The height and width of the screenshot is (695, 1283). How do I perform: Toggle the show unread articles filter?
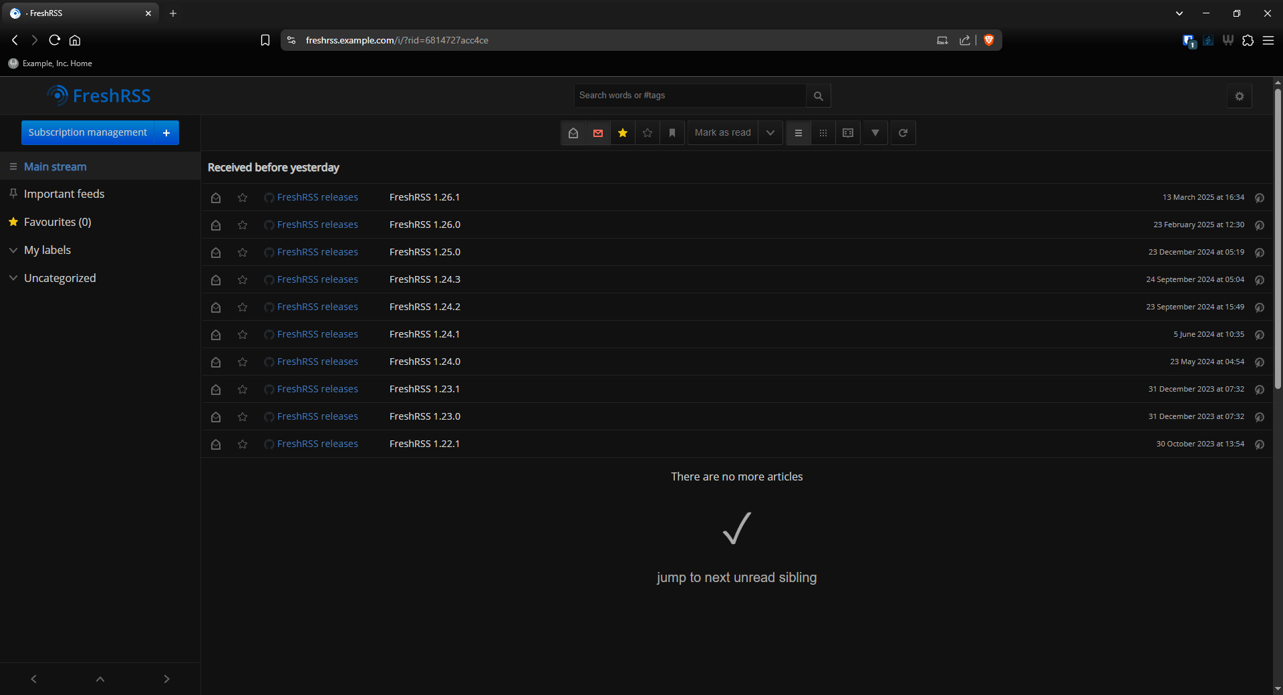click(598, 133)
